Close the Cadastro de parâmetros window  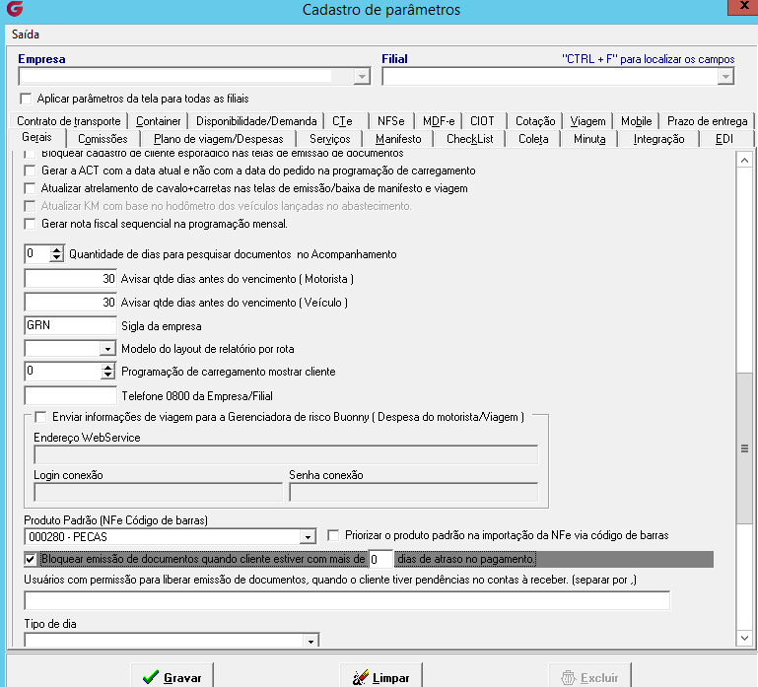(x=744, y=7)
